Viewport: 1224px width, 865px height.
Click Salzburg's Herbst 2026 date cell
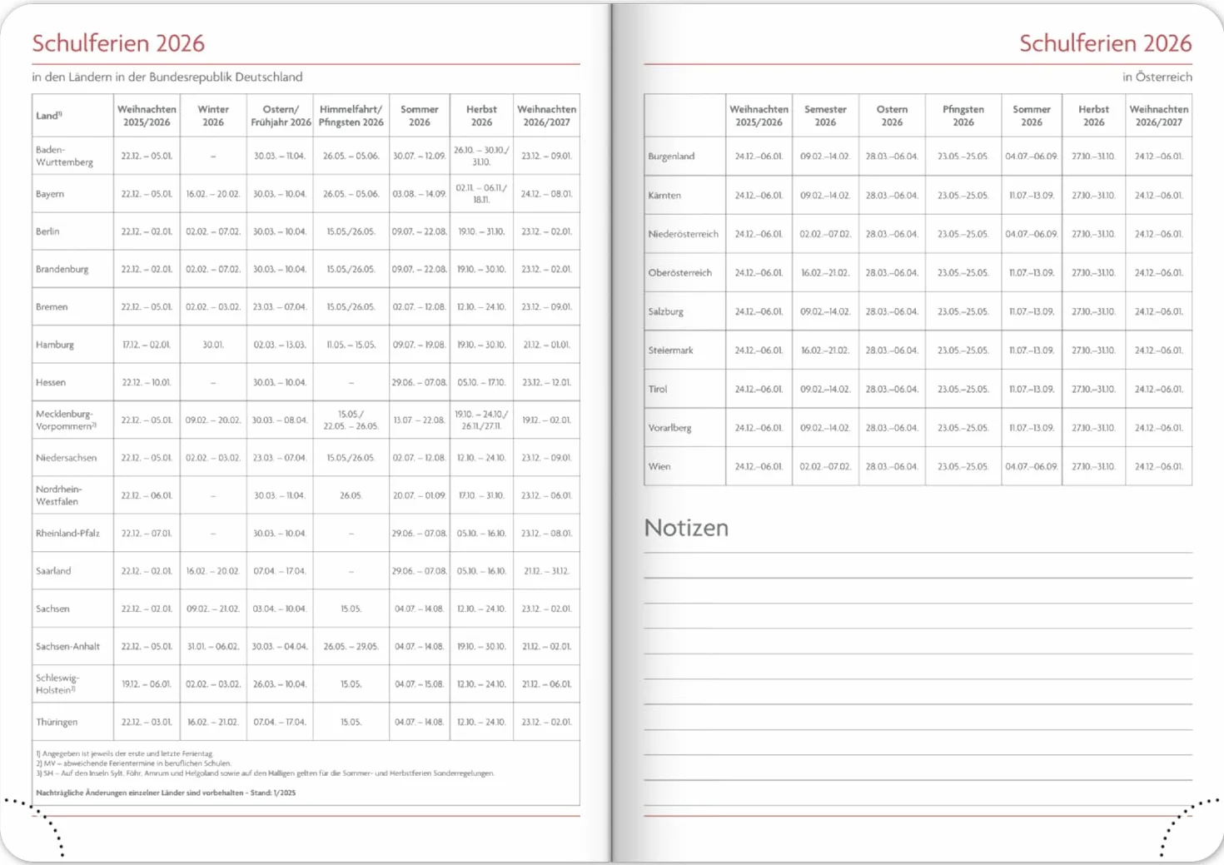click(x=1093, y=311)
